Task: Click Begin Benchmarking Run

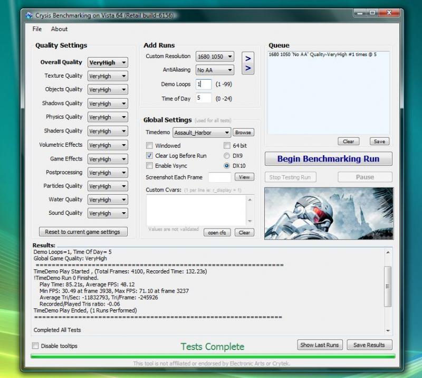Action: 328,159
